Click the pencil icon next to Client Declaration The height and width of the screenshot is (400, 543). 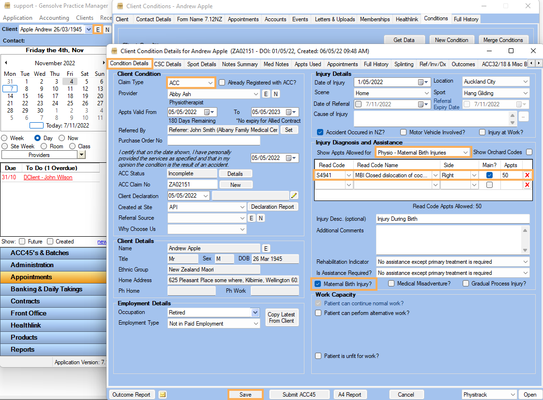pos(294,196)
